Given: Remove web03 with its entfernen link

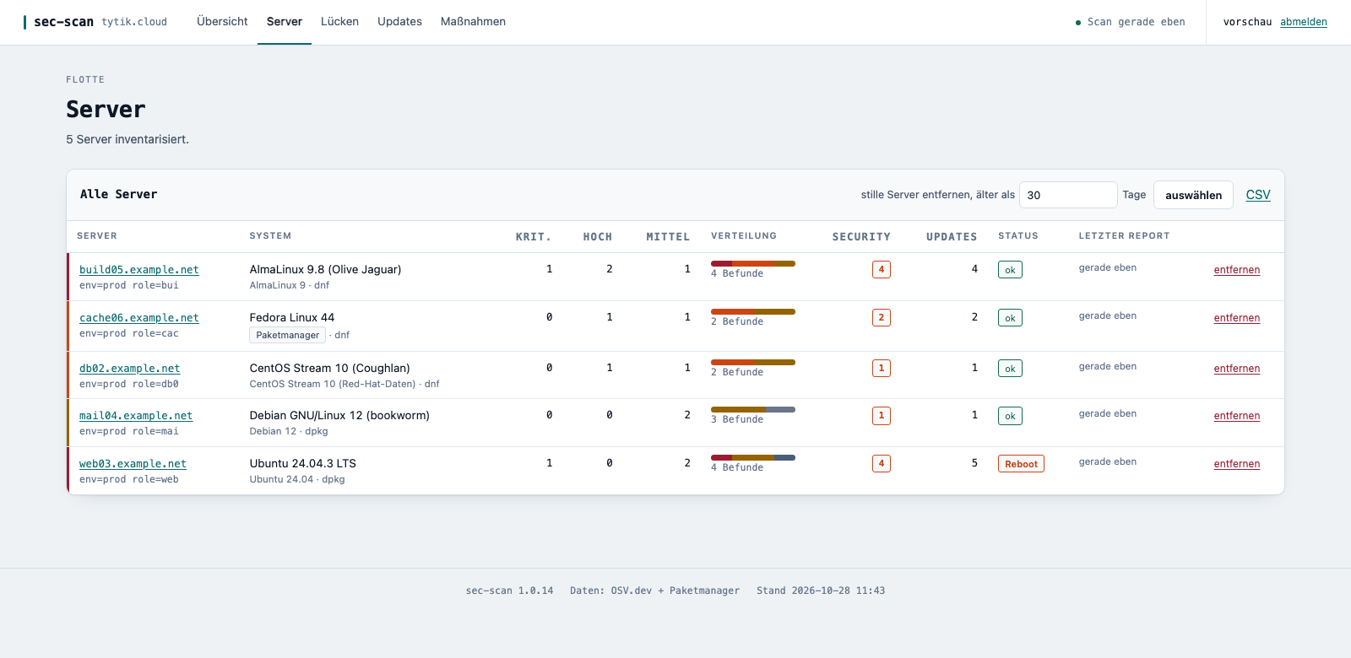Looking at the screenshot, I should click(x=1236, y=464).
